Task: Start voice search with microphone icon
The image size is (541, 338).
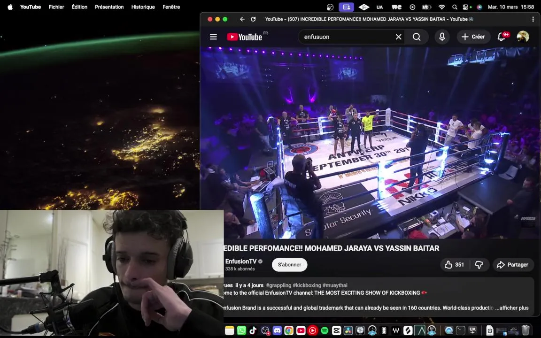Action: 442,37
